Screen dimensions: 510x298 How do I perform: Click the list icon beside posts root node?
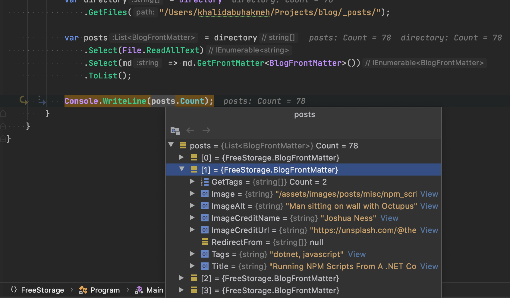pyautogui.click(x=183, y=145)
